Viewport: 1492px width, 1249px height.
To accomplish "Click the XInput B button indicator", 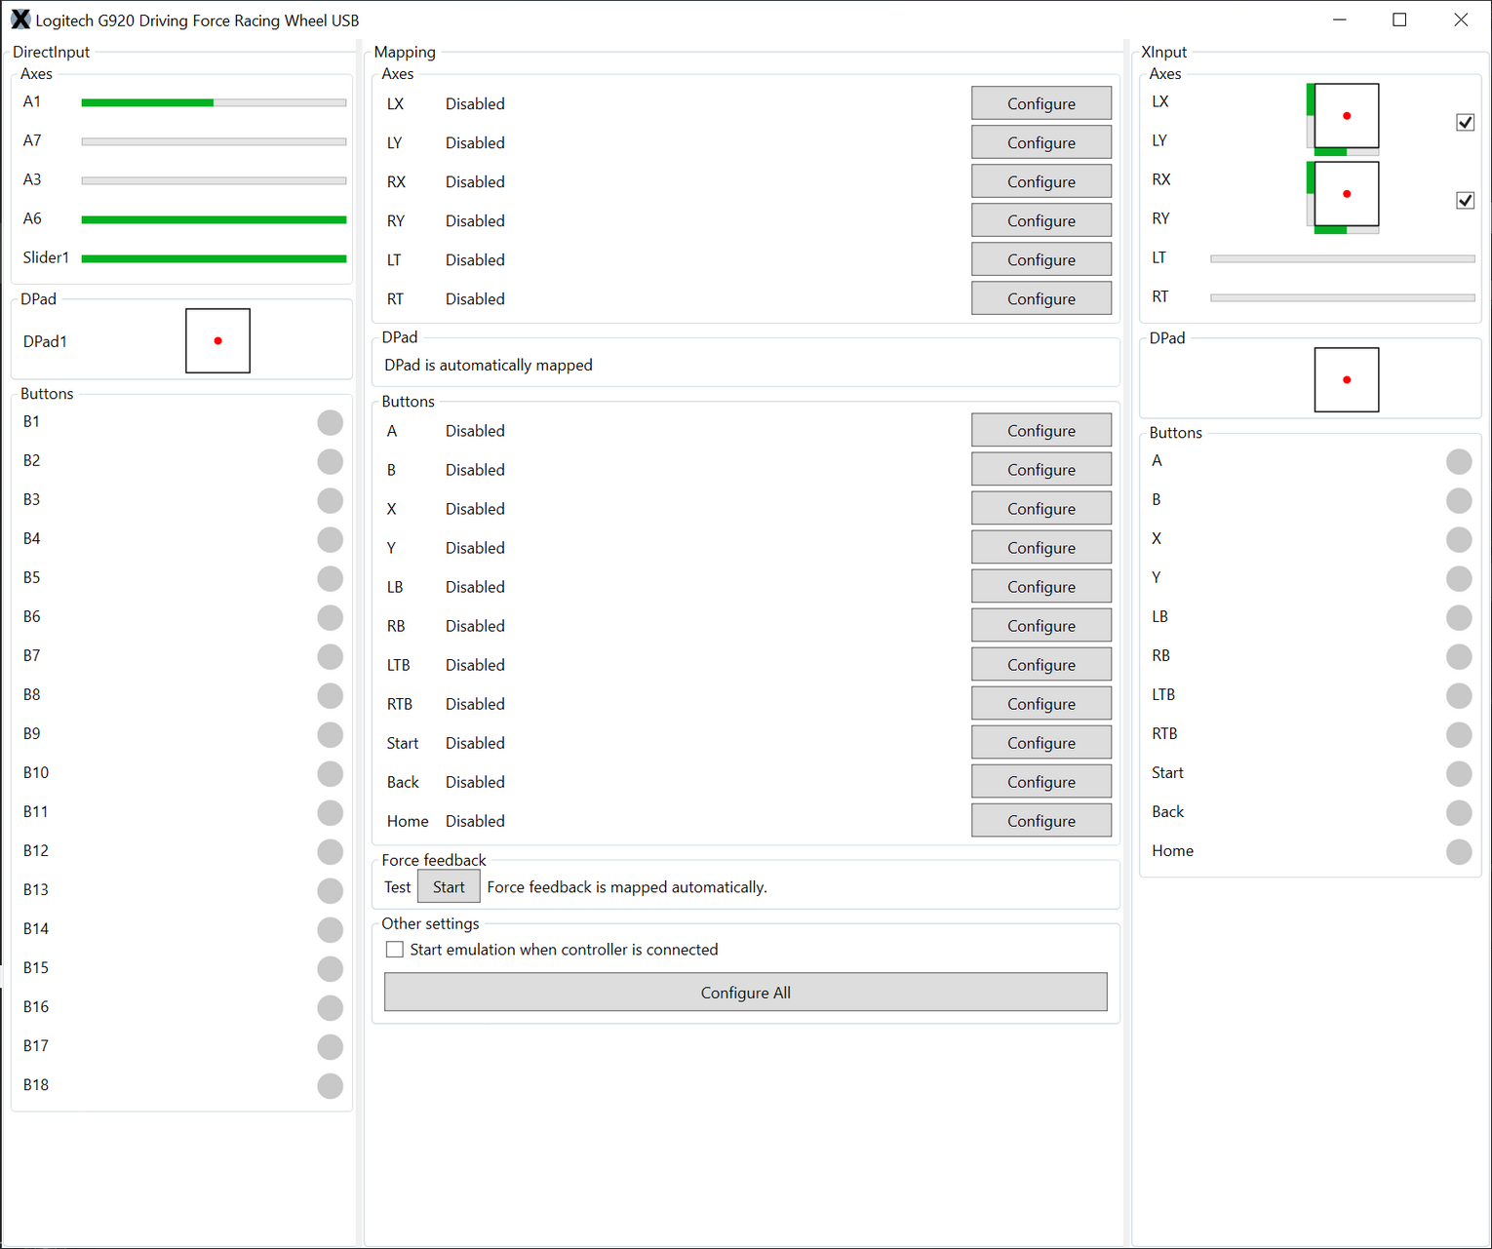I will 1459,500.
